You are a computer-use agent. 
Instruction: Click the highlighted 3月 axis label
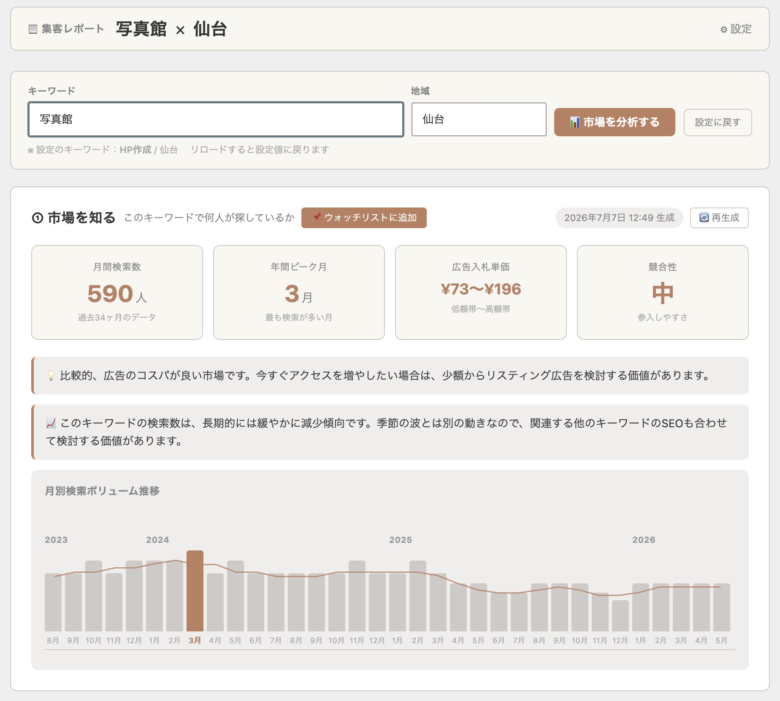click(195, 640)
